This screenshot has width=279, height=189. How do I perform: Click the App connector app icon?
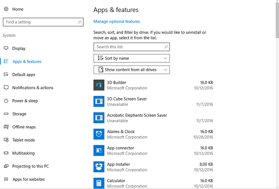tap(99, 150)
